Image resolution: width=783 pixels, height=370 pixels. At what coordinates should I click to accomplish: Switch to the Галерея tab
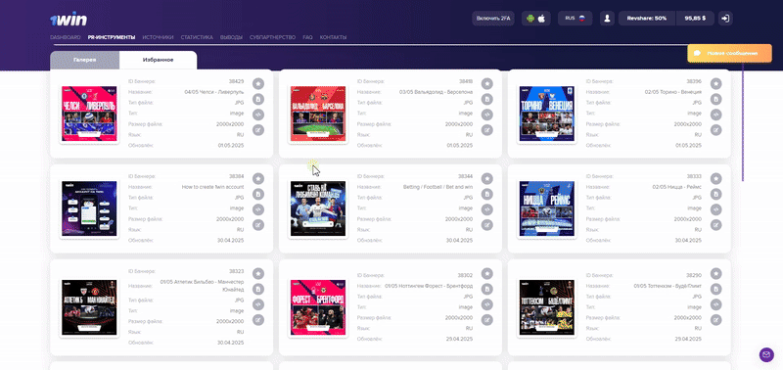tap(85, 60)
